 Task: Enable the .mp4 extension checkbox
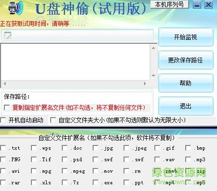tap(157, 182)
